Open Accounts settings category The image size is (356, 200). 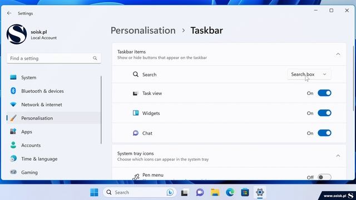[x=54, y=145]
